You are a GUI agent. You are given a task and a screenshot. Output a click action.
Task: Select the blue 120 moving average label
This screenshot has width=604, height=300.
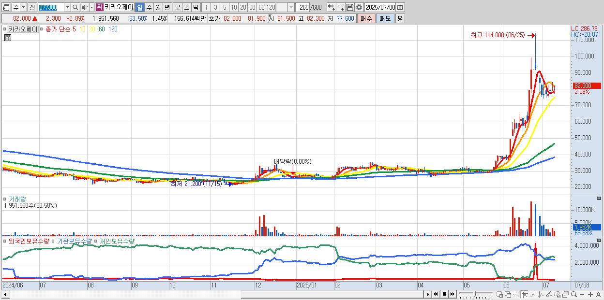click(x=113, y=29)
